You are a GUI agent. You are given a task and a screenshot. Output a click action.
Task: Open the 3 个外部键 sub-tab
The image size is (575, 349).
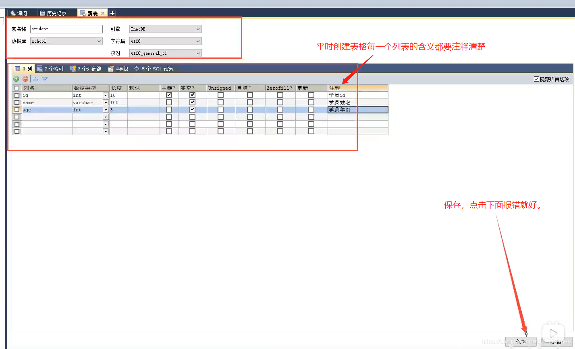[86, 69]
